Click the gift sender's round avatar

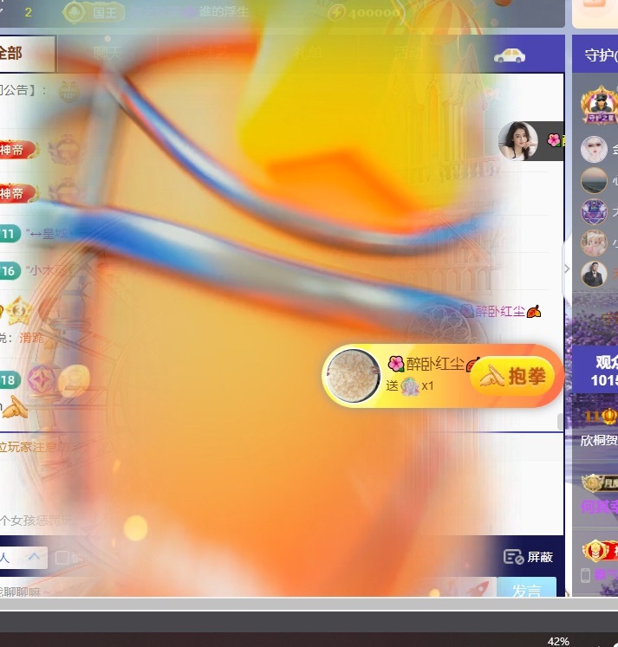point(354,376)
